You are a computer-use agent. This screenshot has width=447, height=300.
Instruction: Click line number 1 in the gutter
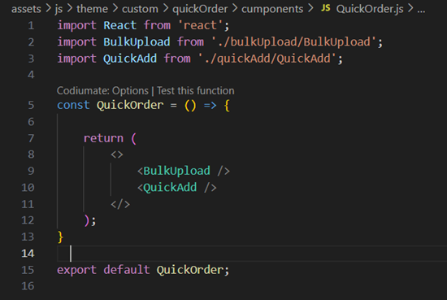click(31, 26)
